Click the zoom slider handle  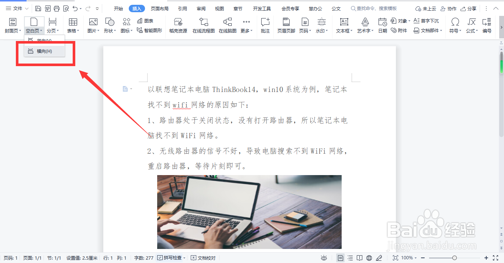455,258
